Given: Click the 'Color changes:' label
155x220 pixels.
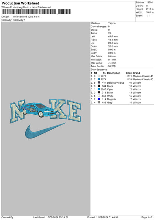Looking at the screenshot, I should point(99,27).
